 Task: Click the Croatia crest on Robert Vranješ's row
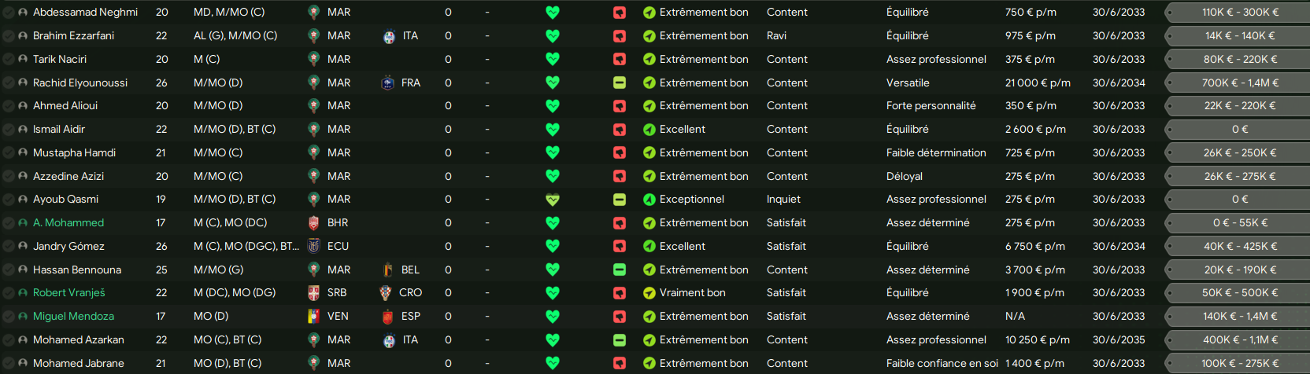click(x=385, y=293)
